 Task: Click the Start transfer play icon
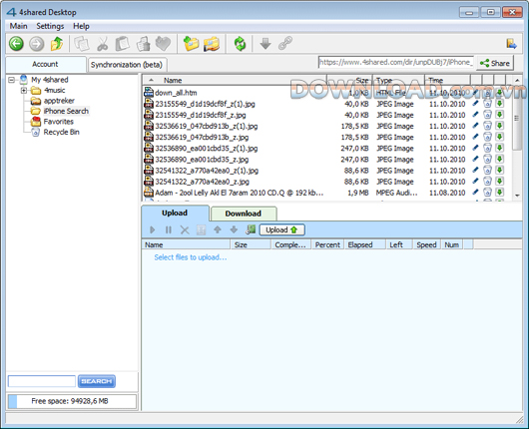152,230
